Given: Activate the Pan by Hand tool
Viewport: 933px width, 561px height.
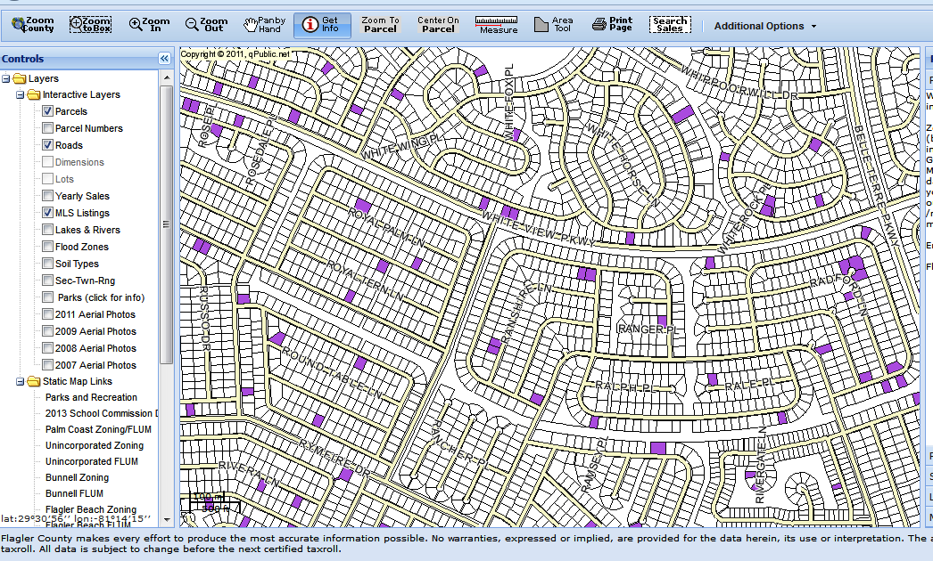Looking at the screenshot, I should click(x=264, y=22).
